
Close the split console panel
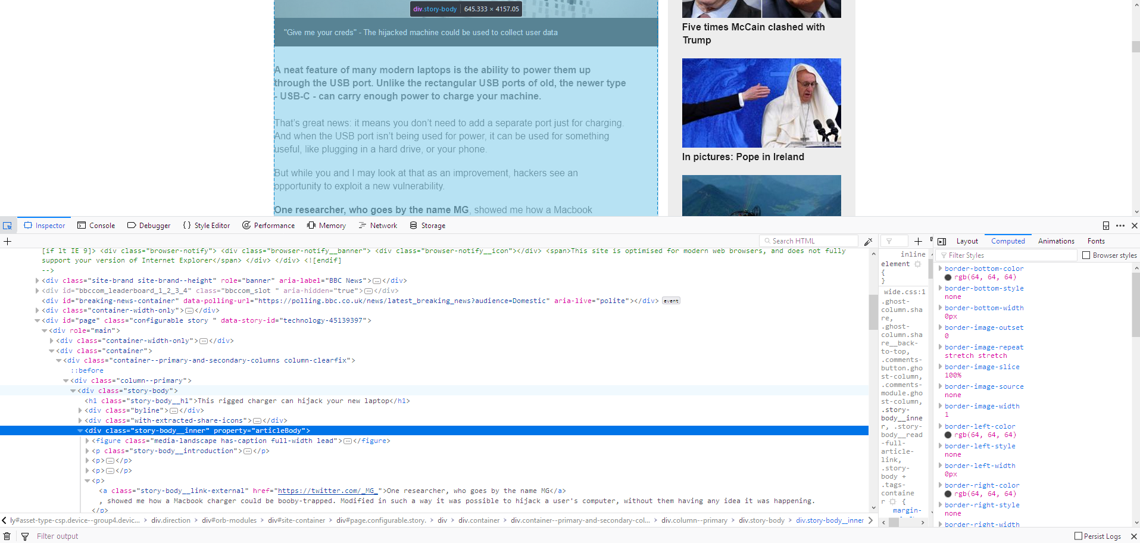point(1133,536)
